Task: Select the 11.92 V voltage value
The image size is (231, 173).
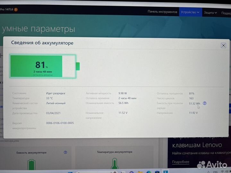Action: click(x=193, y=113)
